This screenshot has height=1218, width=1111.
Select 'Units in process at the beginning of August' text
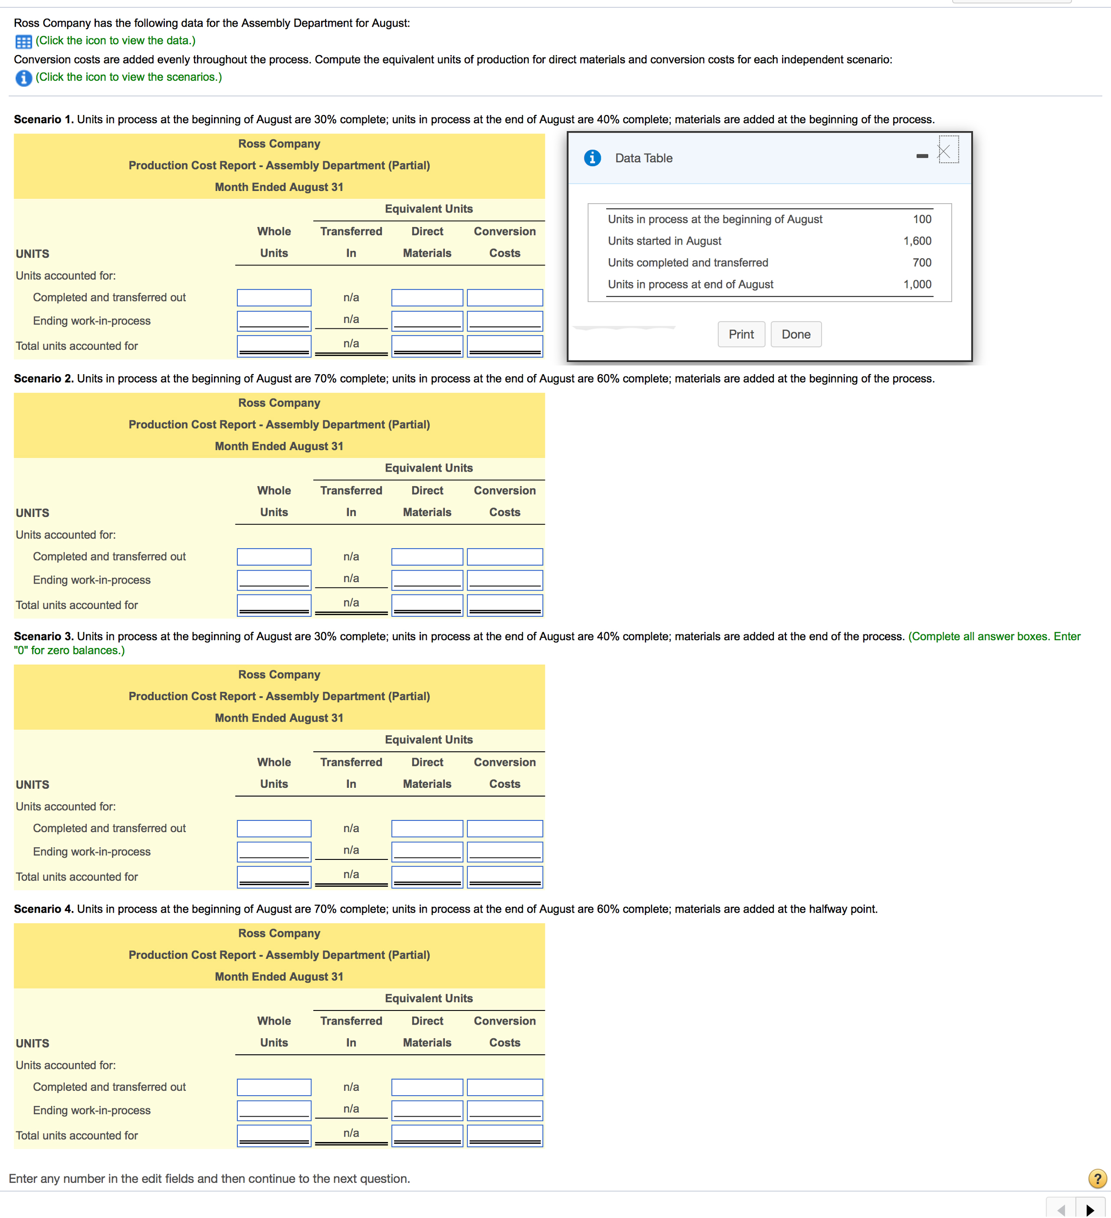pyautogui.click(x=715, y=219)
